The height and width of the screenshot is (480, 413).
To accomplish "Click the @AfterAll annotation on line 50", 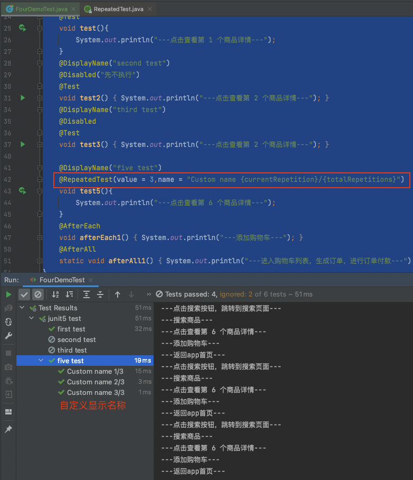I will [x=78, y=249].
